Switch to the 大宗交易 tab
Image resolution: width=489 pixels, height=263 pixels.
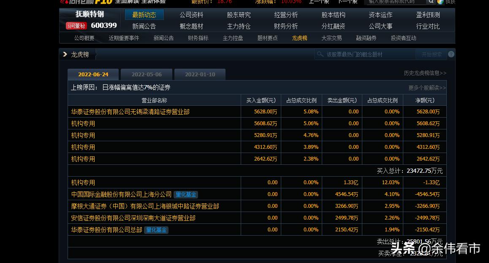(x=331, y=38)
